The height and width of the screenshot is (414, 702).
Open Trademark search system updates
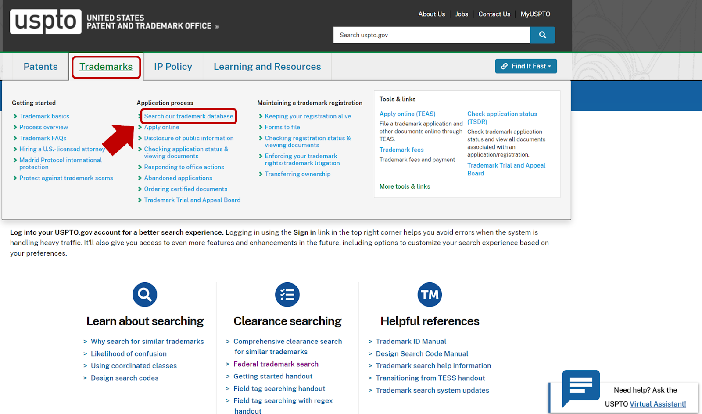(x=432, y=390)
